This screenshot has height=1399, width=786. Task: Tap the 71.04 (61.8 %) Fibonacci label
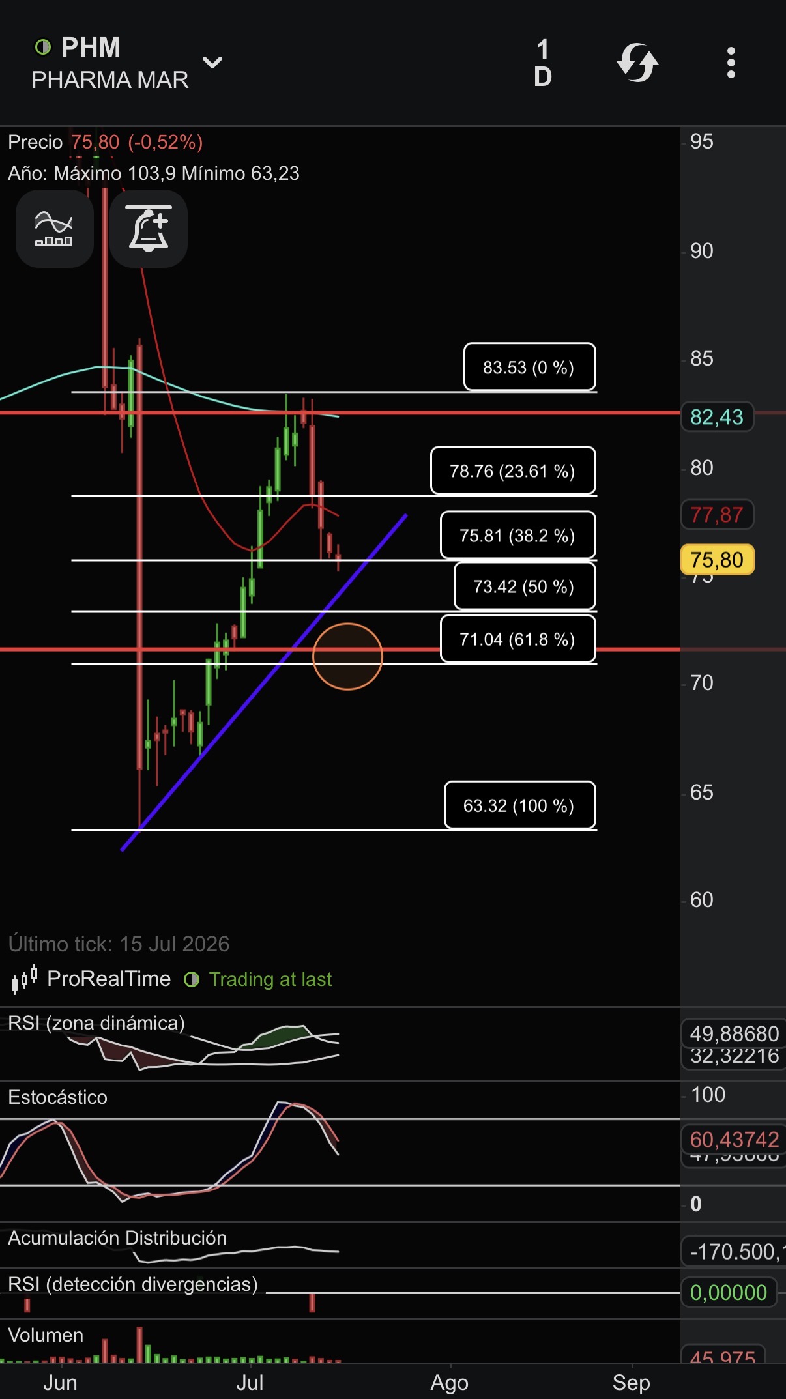517,639
